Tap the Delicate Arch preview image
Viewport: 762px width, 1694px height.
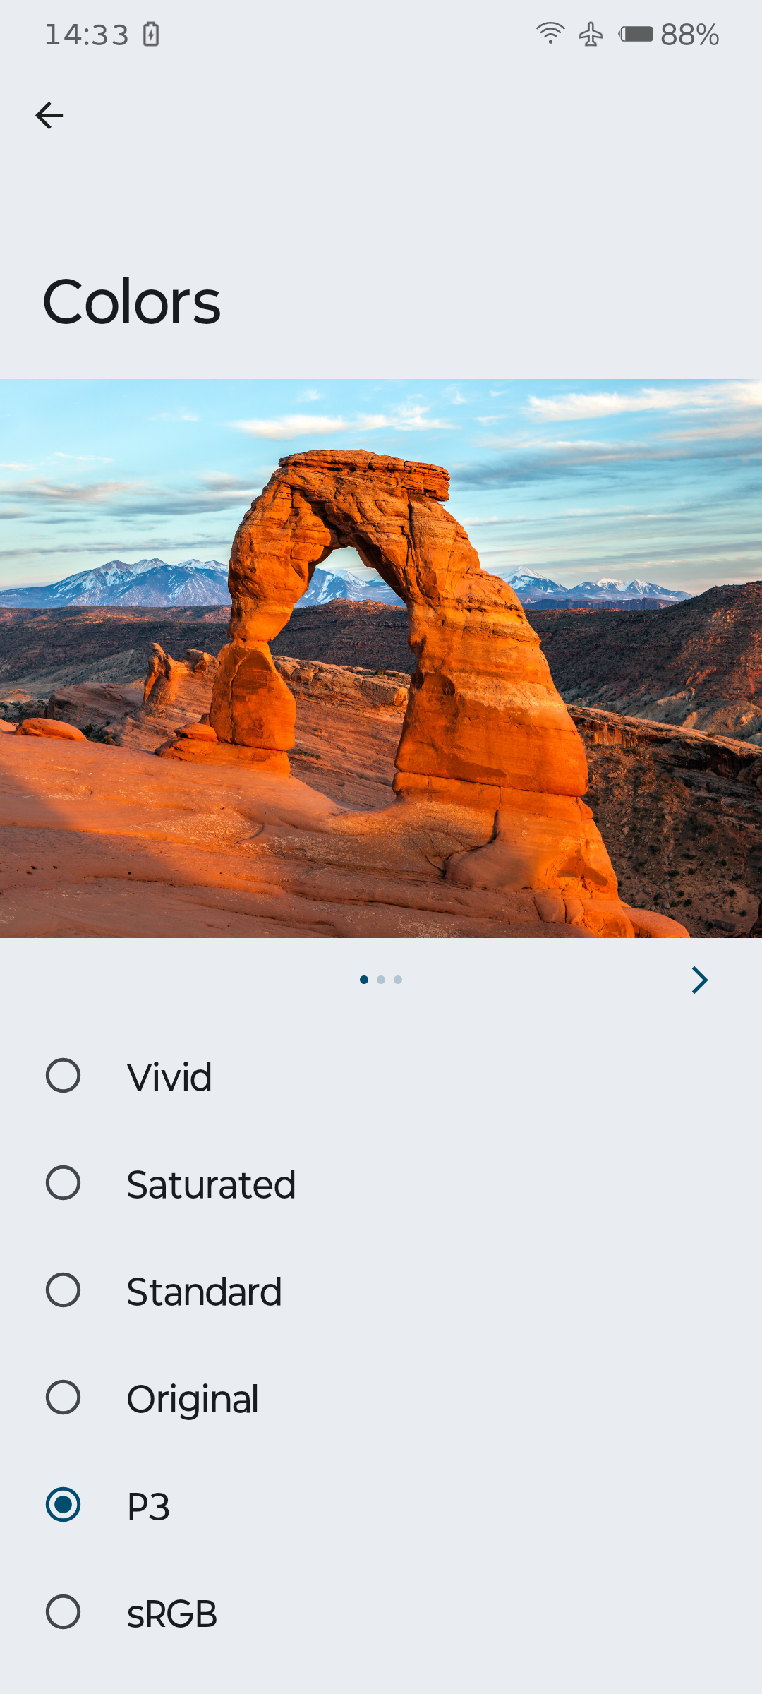381,659
